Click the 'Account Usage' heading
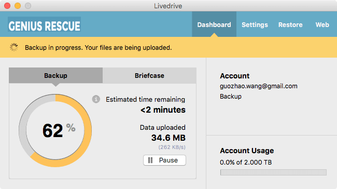337x189 pixels. click(x=247, y=151)
